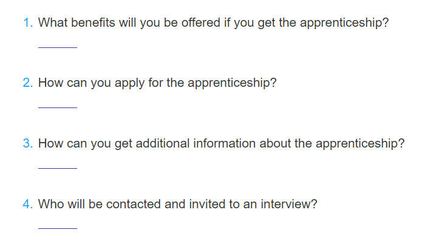Viewport: 442px width, 238px height.
Task: Click the blue list number 2
Action: (x=28, y=83)
